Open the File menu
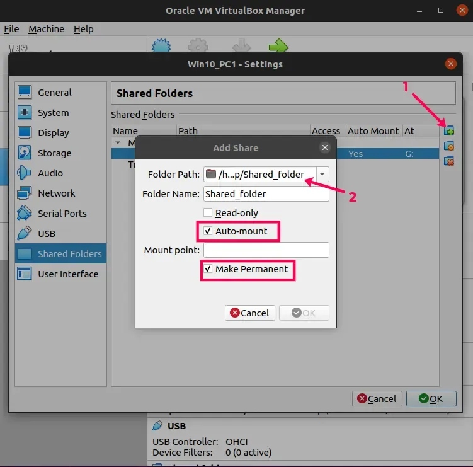Viewport: 473px width, 467px height. click(x=11, y=29)
